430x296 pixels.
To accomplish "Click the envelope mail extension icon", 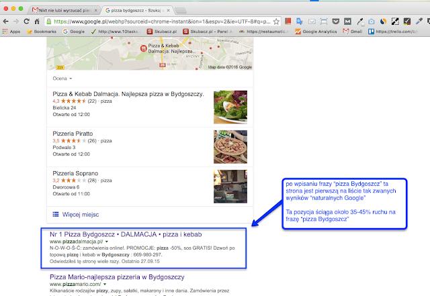I will [312, 21].
